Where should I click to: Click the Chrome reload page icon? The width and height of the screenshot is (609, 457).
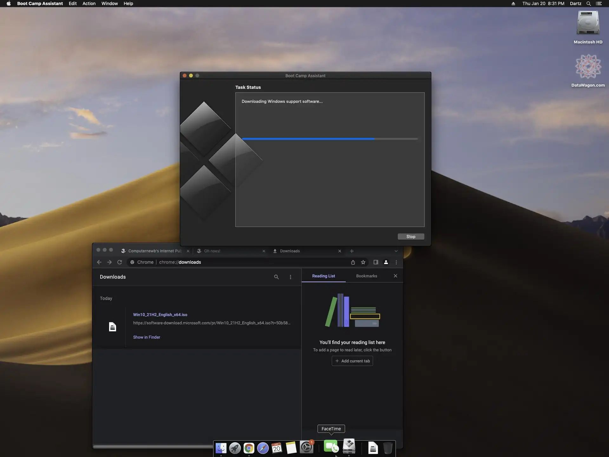(120, 262)
